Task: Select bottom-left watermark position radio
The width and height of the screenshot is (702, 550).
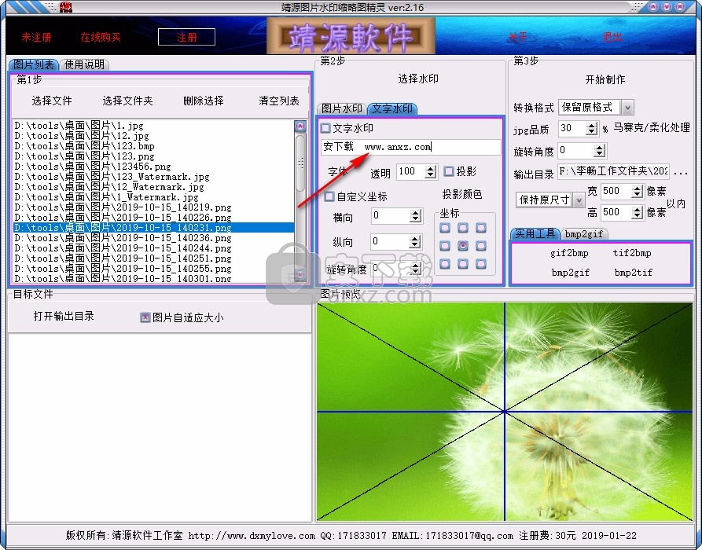Action: click(x=445, y=263)
